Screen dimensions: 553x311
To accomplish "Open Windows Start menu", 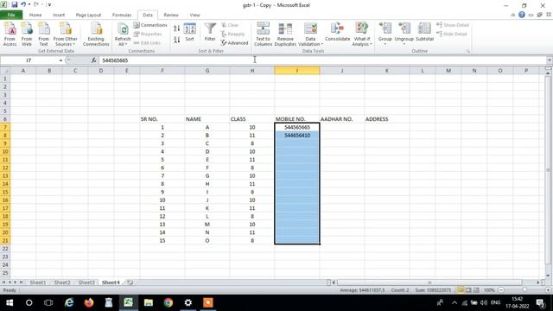I will tap(10, 302).
